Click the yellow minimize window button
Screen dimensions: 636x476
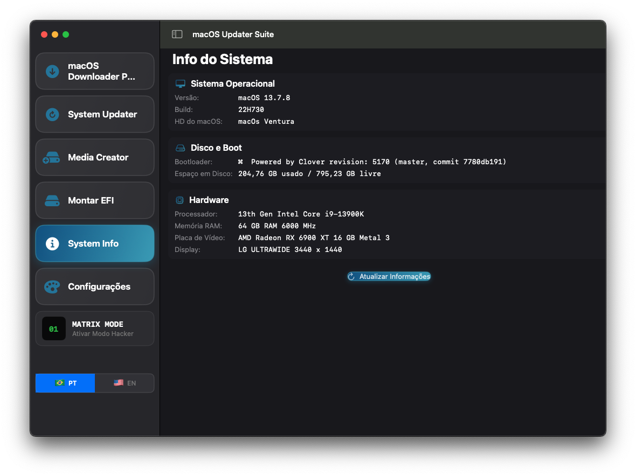55,34
